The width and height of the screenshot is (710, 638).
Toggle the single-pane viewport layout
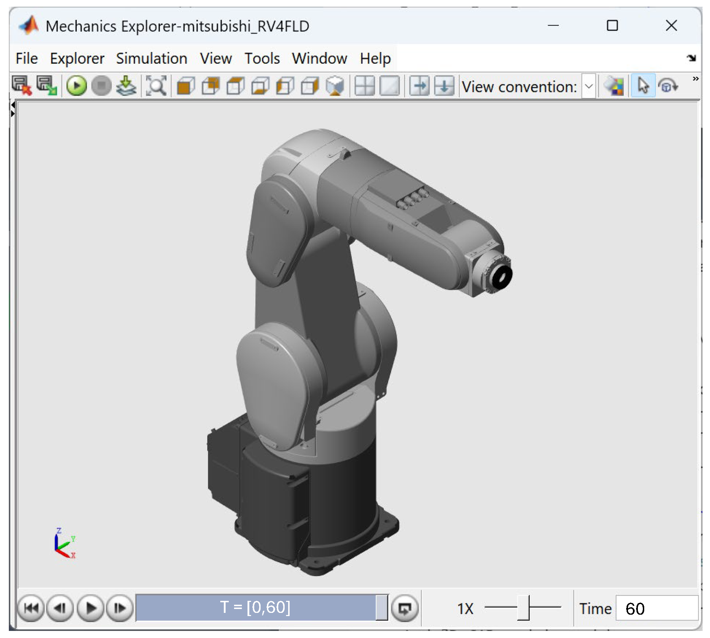point(389,86)
